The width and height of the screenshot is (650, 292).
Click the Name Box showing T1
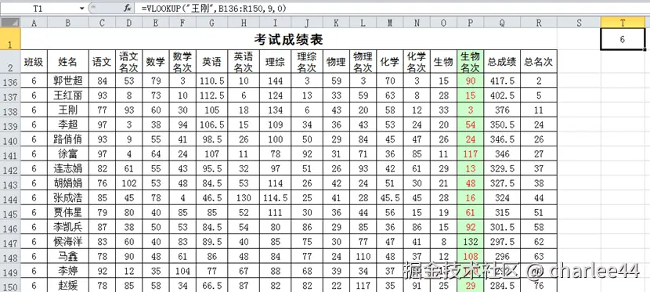(38, 8)
